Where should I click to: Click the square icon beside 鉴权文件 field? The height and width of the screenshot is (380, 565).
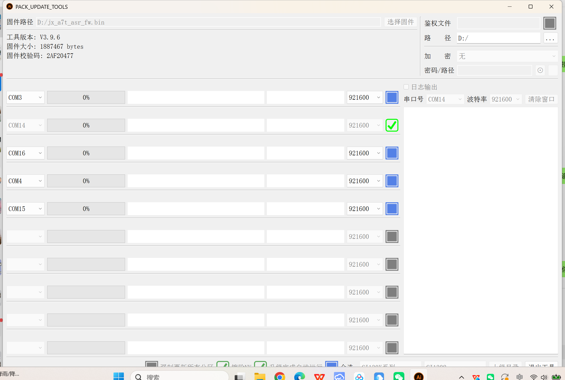(x=550, y=23)
